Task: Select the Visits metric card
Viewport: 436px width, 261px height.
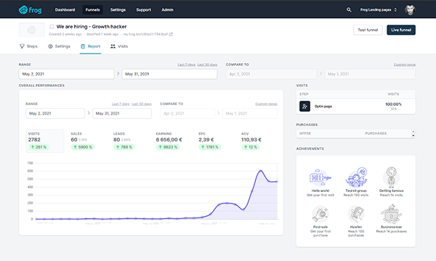Action: (x=45, y=141)
